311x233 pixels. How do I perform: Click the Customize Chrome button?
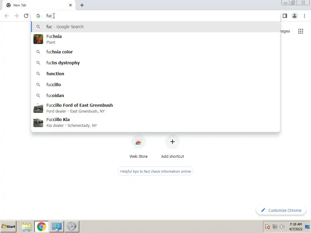[x=281, y=211]
